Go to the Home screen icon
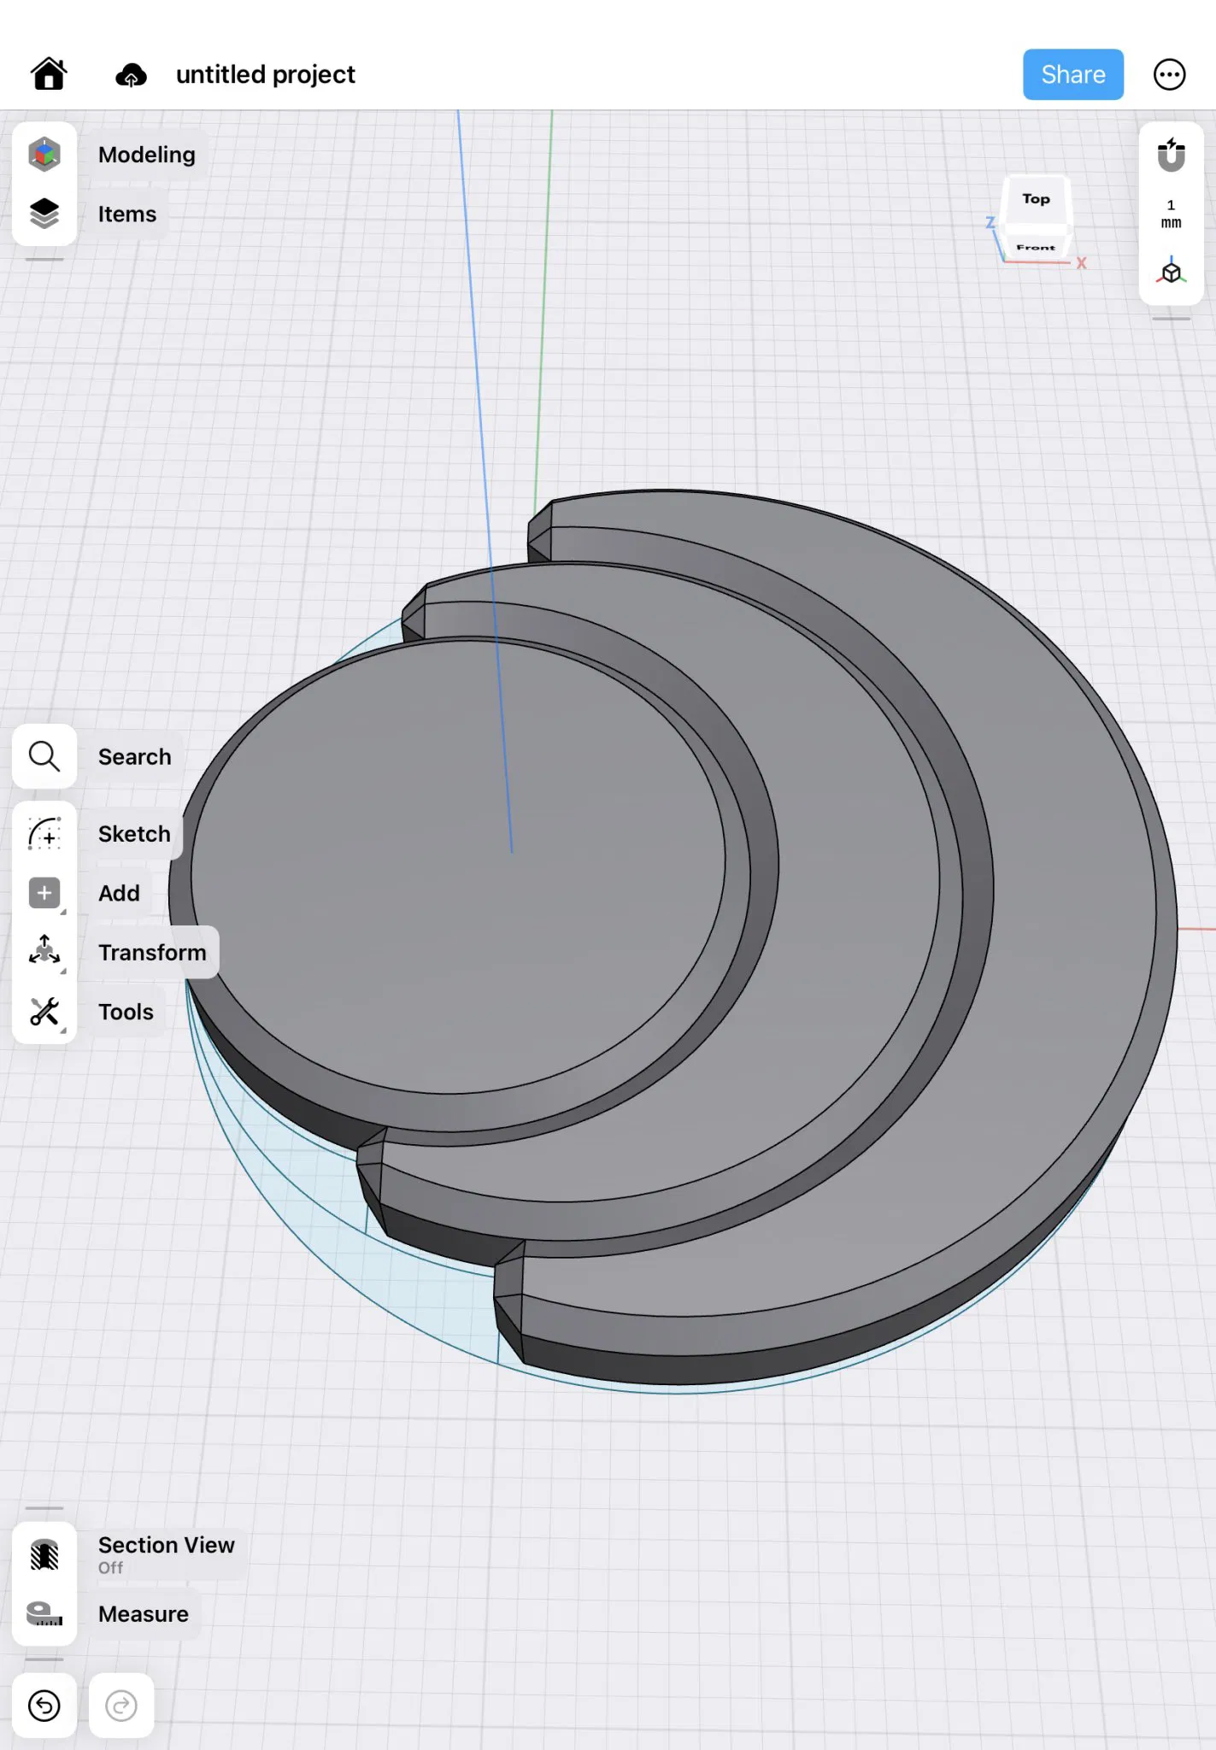This screenshot has height=1750, width=1216. (49, 74)
